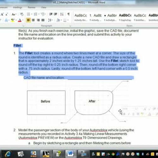Click the underlined word Automoblox in item 2
The height and width of the screenshot is (158, 158).
point(98,130)
